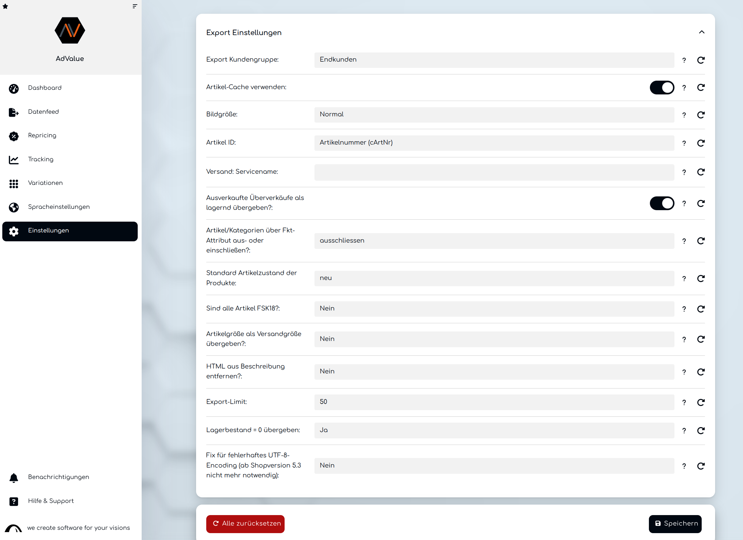
Task: Toggle Ausverkaufte Überverkäufe als lagernd switch
Action: coord(662,203)
